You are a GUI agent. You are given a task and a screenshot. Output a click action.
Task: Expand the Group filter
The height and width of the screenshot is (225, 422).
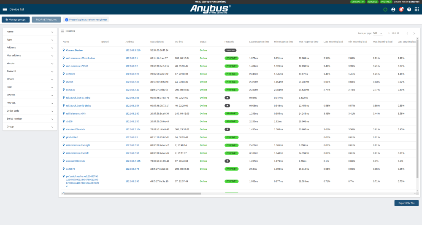click(x=30, y=126)
